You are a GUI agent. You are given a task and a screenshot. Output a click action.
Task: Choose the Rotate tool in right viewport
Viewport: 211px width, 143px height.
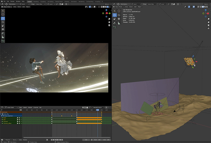coord(119,15)
